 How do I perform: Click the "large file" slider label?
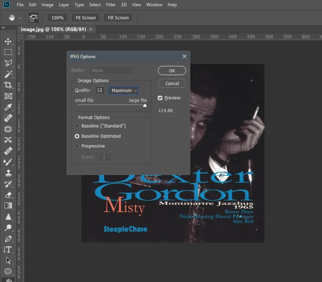(138, 100)
